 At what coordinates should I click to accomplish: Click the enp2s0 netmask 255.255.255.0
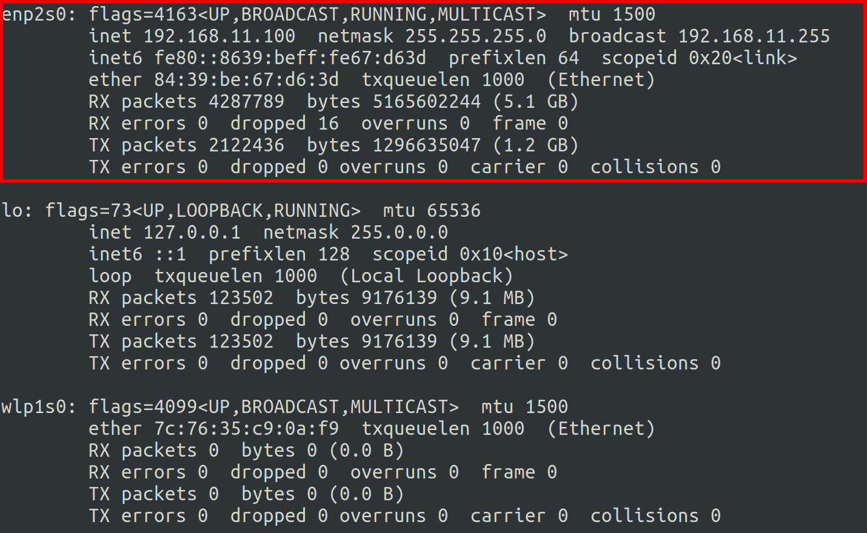tap(475, 36)
